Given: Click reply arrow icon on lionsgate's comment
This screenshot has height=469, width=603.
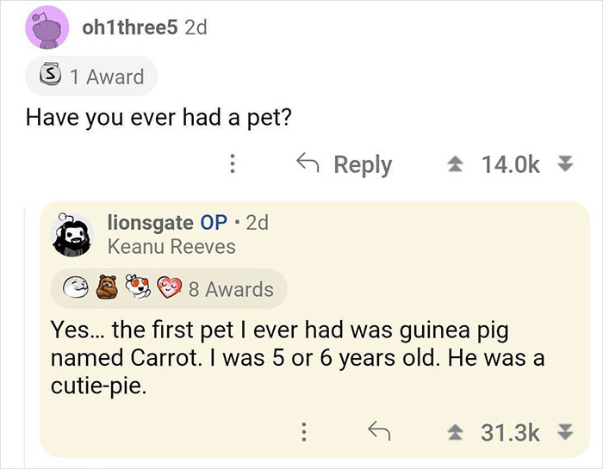Looking at the screenshot, I should click(376, 430).
